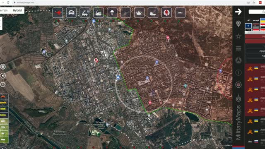This screenshot has width=265, height=149.
Task: Toggle green dot under parachute icon
Action: [x=111, y=21]
